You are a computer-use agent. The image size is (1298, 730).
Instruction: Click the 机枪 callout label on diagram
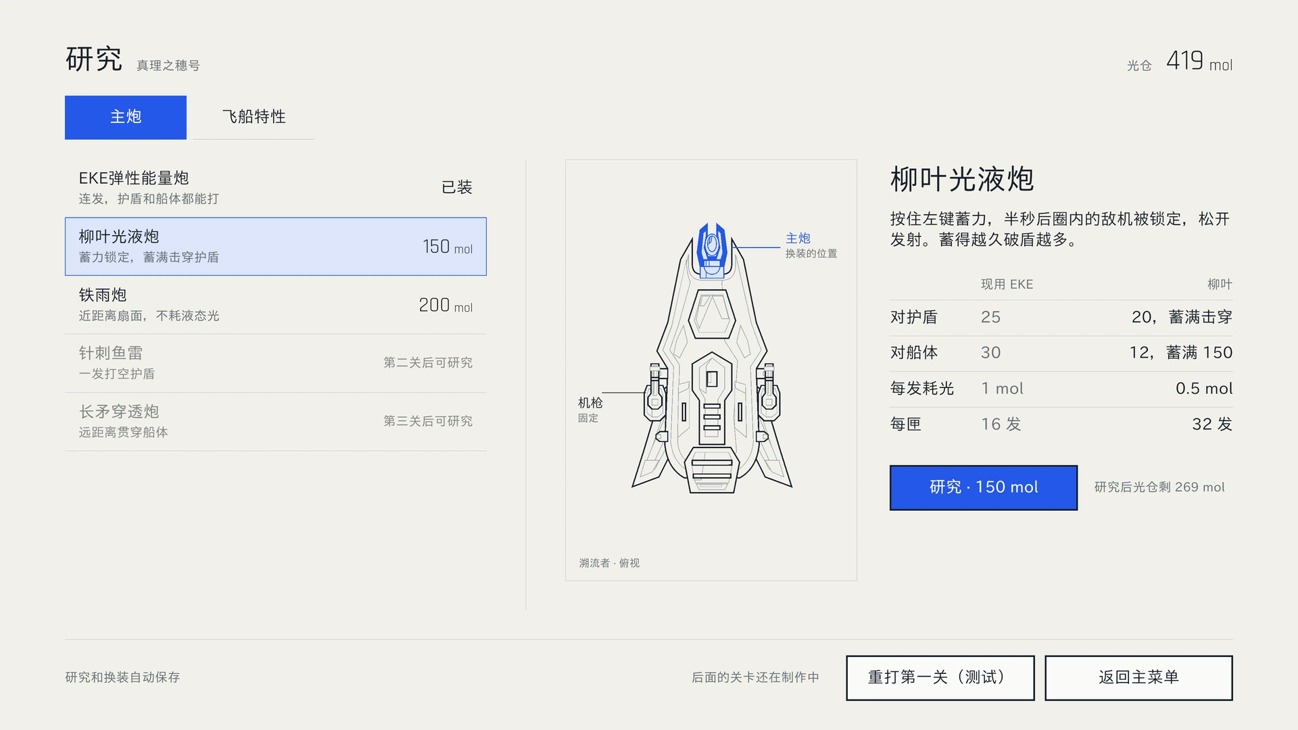tap(590, 403)
